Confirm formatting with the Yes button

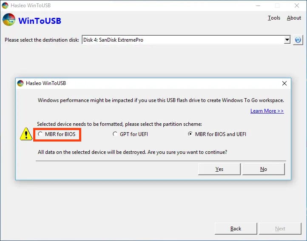coord(219,169)
